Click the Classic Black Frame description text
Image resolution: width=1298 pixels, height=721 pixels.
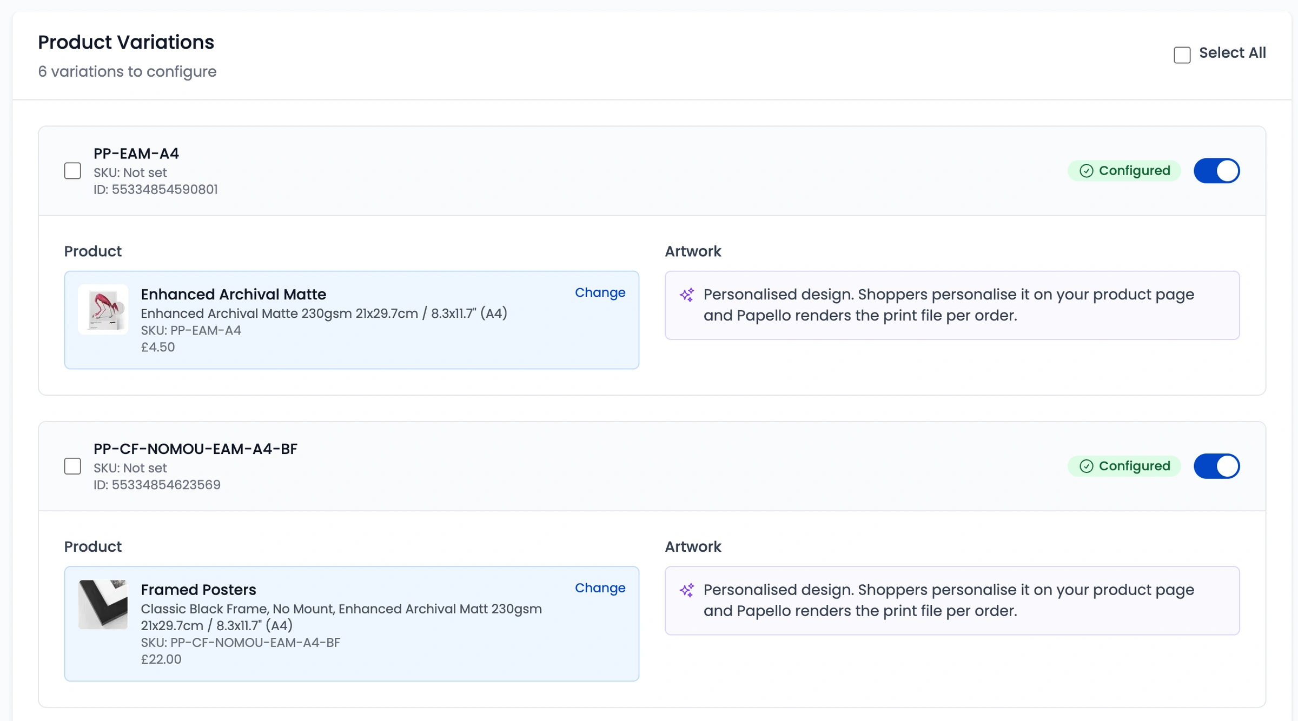(x=341, y=617)
